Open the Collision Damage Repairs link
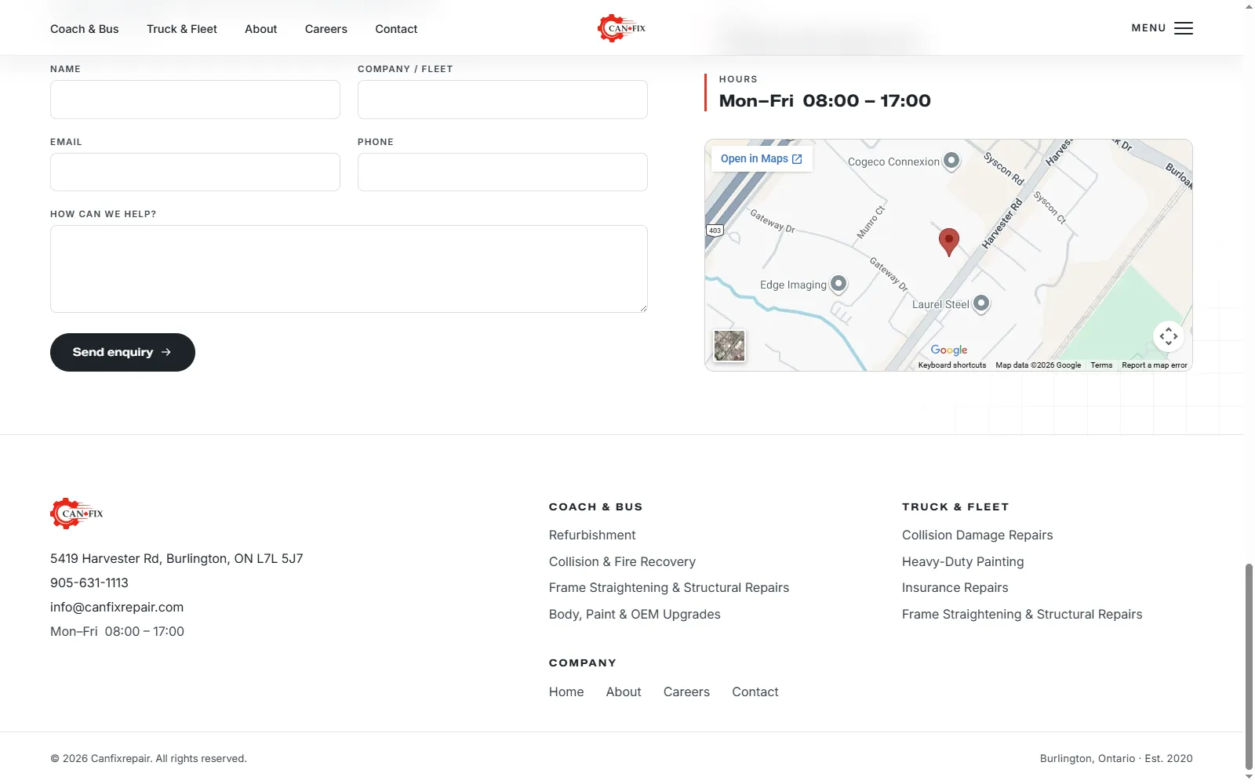Image resolution: width=1255 pixels, height=784 pixels. [977, 535]
